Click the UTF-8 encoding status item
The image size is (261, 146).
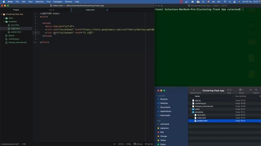coord(121,144)
